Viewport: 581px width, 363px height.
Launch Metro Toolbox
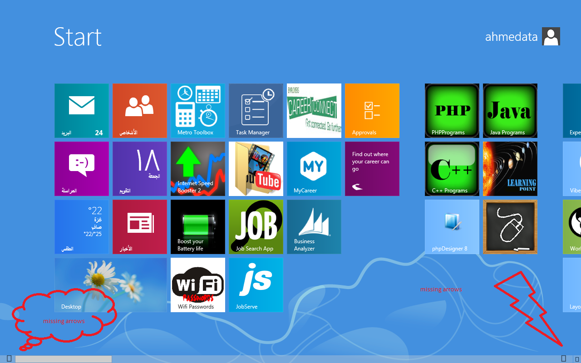(x=197, y=110)
